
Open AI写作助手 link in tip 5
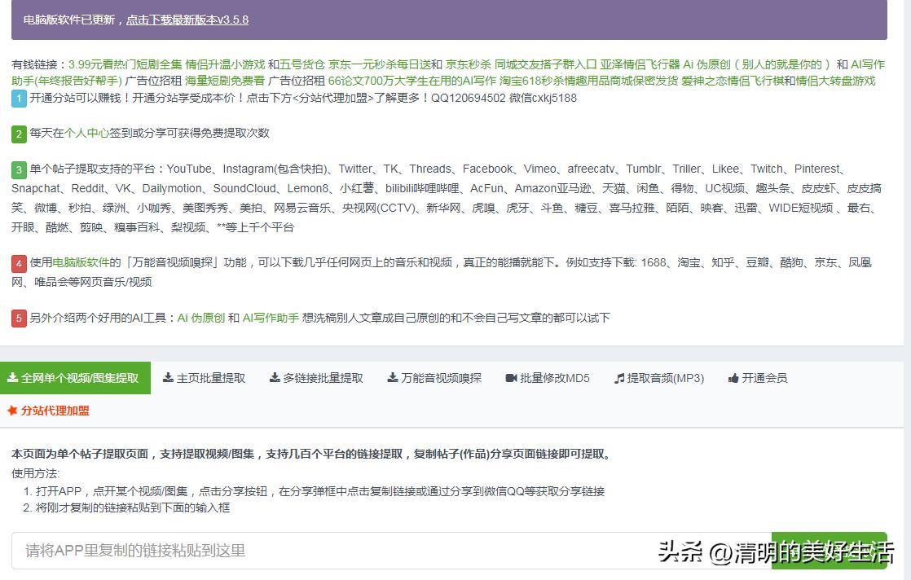pyautogui.click(x=271, y=318)
